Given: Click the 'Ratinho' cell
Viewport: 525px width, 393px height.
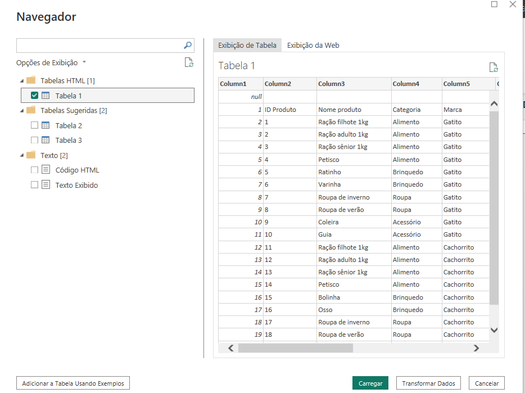Looking at the screenshot, I should coord(354,172).
